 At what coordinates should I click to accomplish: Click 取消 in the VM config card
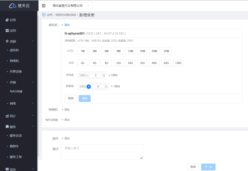(x=71, y=98)
